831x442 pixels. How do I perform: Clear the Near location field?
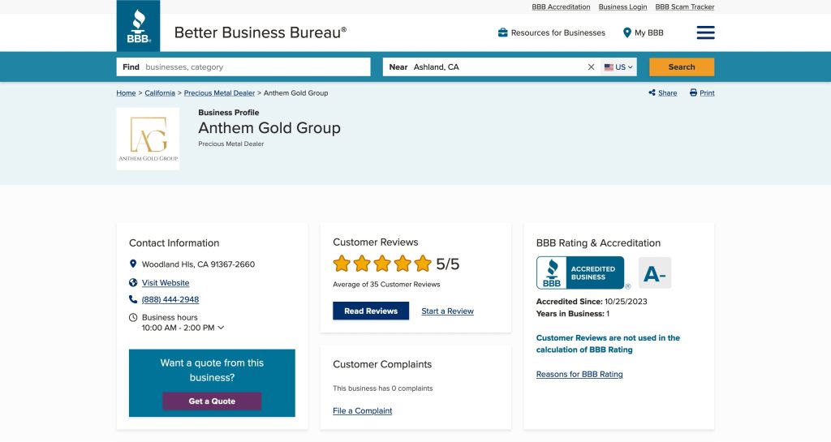pyautogui.click(x=591, y=67)
